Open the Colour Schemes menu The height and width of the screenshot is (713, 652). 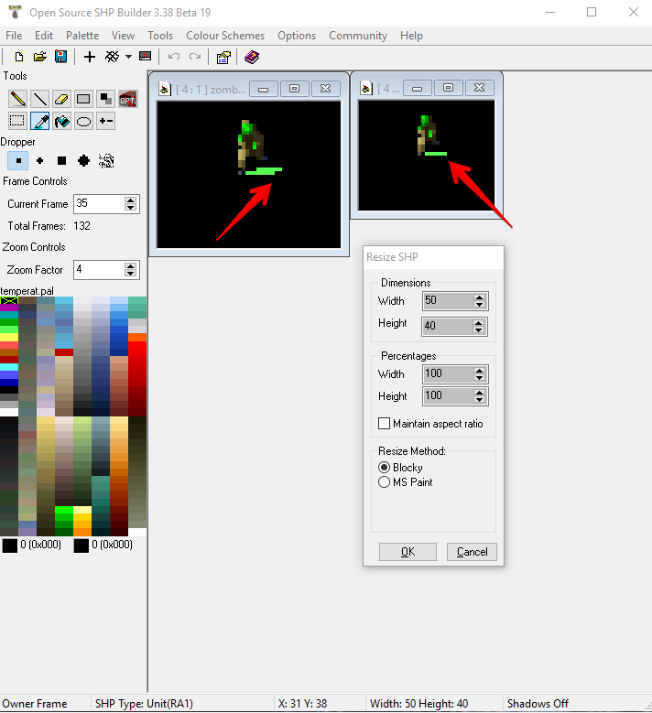point(225,36)
